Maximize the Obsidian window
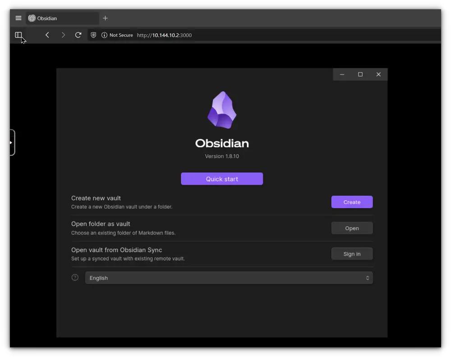Viewport: 451px width, 358px height. tap(360, 74)
